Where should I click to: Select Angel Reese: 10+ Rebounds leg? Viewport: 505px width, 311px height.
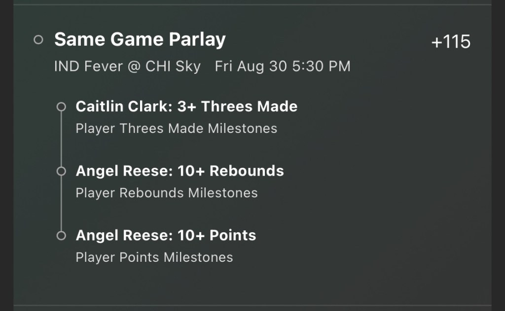point(180,171)
